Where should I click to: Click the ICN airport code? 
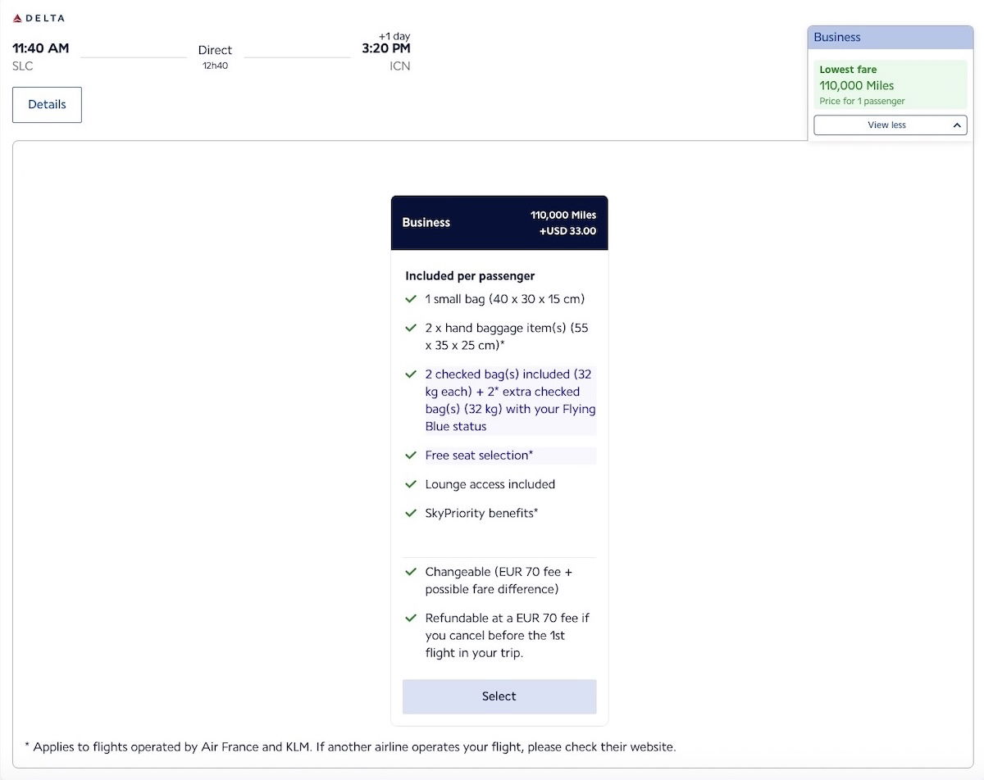(400, 66)
